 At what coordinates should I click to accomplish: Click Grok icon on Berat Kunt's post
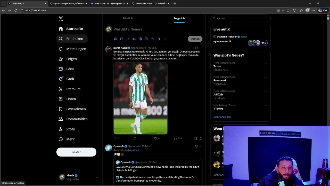tap(196, 48)
